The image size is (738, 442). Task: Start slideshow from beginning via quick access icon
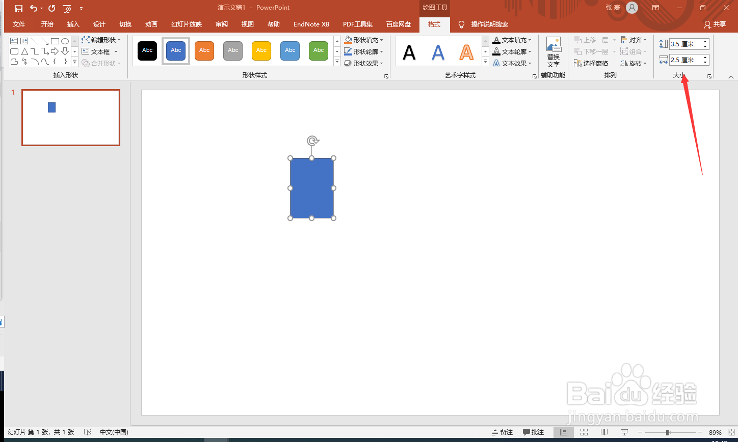pyautogui.click(x=67, y=8)
